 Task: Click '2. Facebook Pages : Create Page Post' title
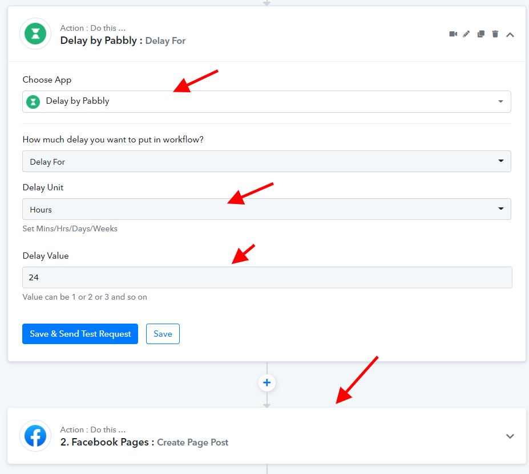coord(144,442)
